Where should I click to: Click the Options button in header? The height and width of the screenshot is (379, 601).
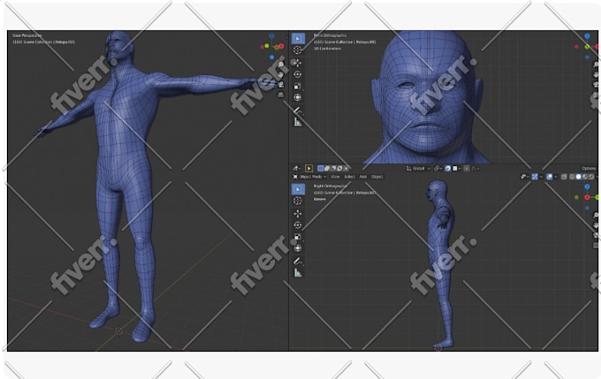[x=589, y=168]
